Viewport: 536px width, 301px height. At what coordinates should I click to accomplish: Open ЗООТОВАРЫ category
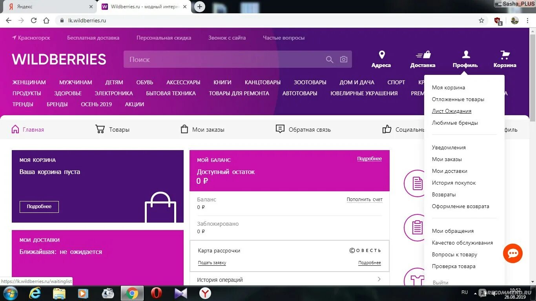[310, 82]
